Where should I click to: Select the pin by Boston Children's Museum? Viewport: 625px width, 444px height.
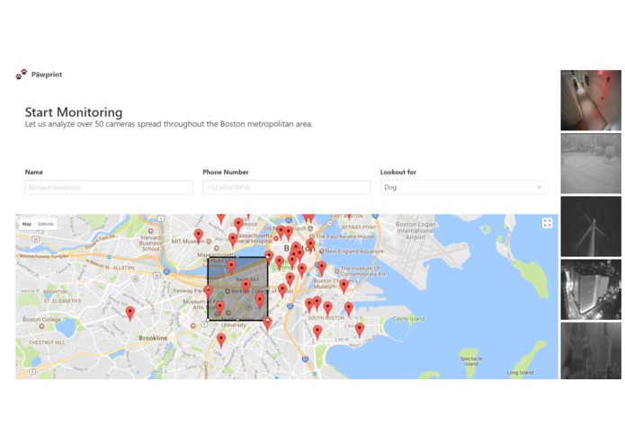point(344,287)
